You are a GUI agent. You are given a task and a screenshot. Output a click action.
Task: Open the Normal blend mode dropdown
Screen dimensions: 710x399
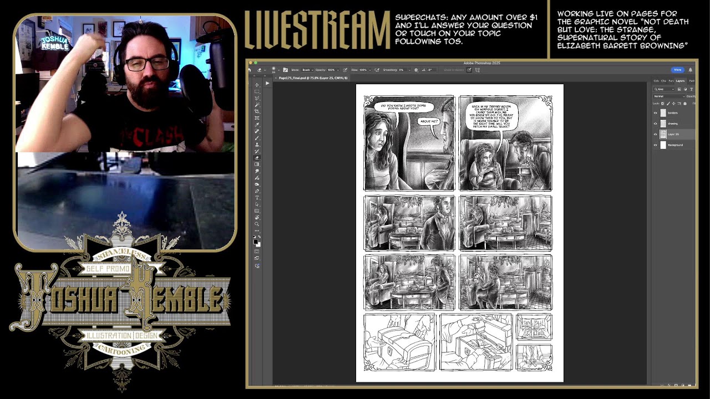[670, 96]
